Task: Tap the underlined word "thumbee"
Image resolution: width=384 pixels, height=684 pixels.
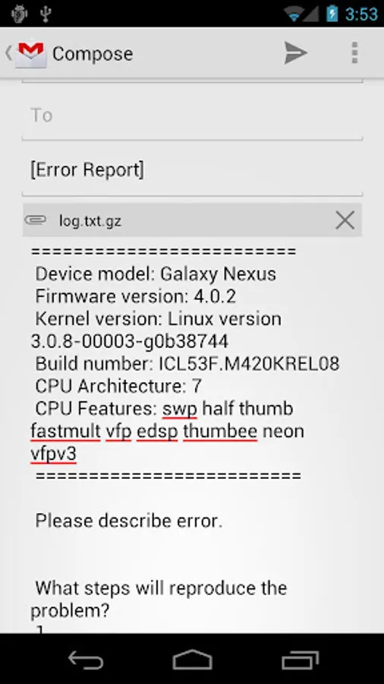Action: click(x=220, y=432)
